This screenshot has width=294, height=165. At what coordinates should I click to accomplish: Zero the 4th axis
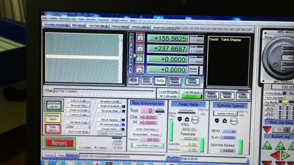[x=140, y=69]
